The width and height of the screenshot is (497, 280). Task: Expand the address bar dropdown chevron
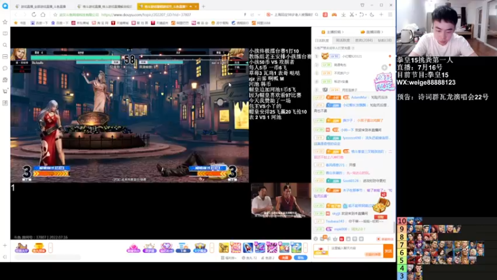259,14
